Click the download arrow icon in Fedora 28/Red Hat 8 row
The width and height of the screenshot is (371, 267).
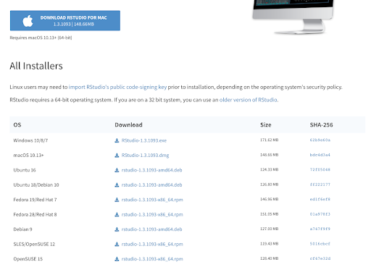(x=117, y=215)
